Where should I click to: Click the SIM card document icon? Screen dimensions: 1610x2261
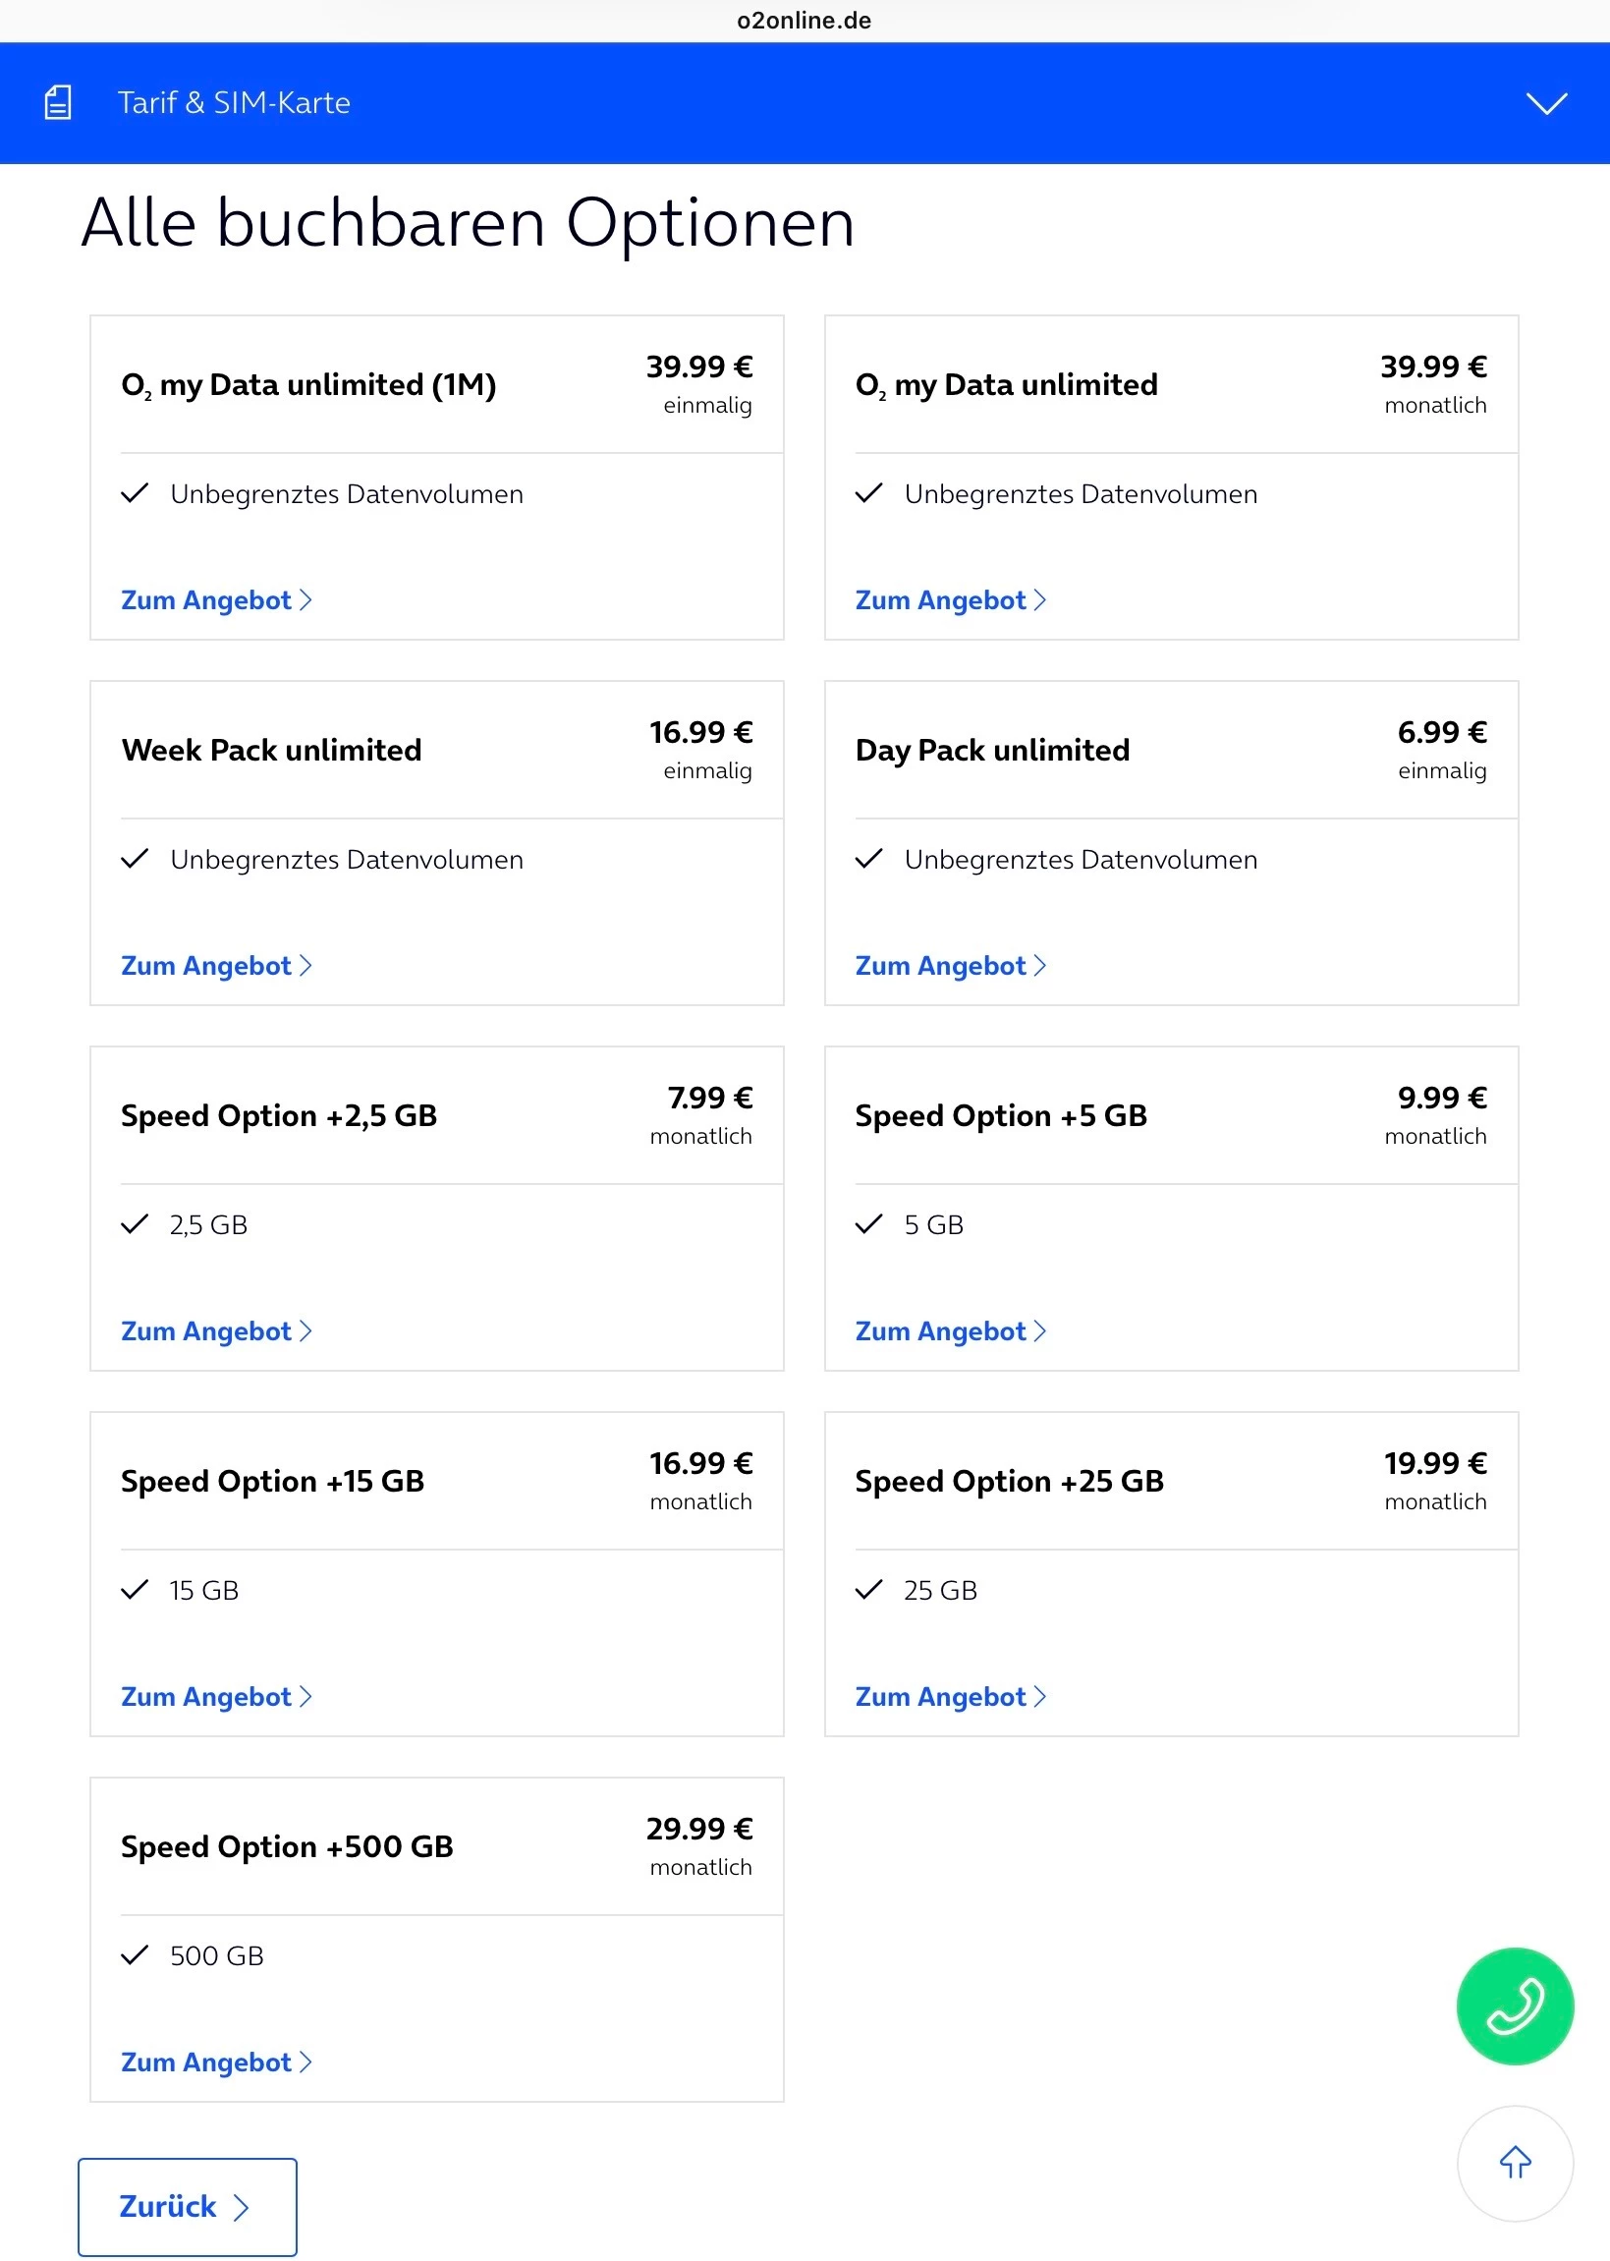tap(59, 102)
